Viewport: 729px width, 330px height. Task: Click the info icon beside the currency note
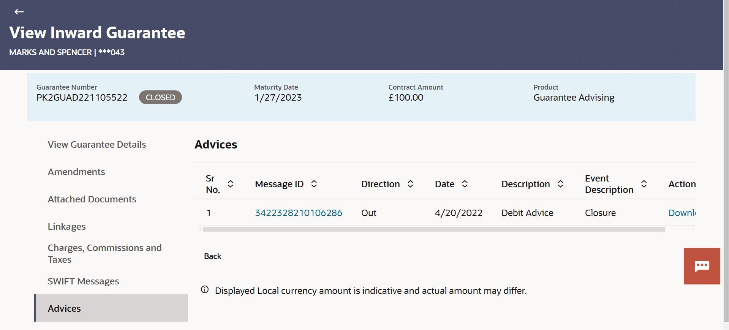[205, 290]
